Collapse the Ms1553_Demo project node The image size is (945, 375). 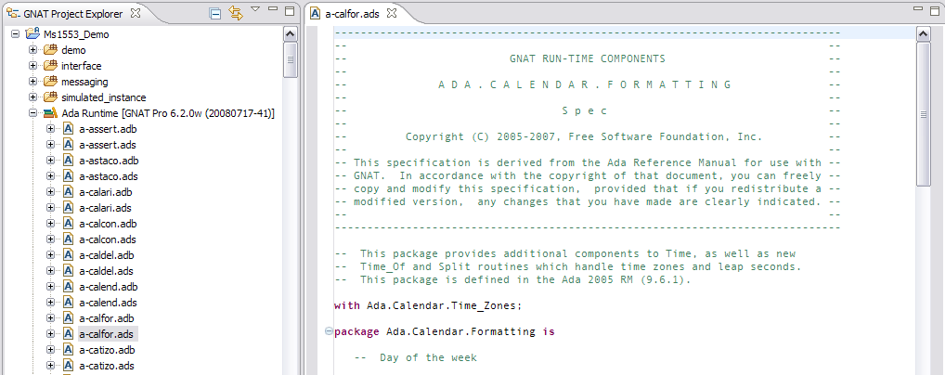click(x=16, y=34)
